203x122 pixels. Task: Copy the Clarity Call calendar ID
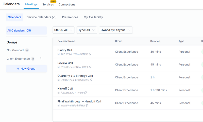pyautogui.click(x=90, y=54)
